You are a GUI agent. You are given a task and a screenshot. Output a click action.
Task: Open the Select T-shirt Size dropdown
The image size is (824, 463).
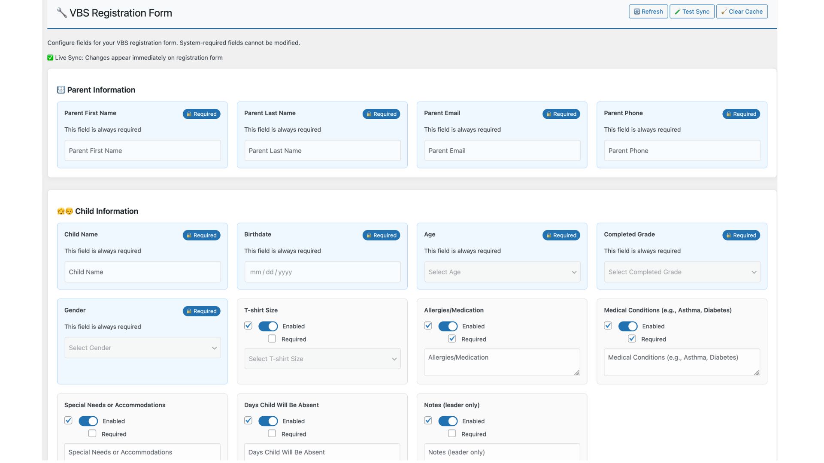[322, 359]
